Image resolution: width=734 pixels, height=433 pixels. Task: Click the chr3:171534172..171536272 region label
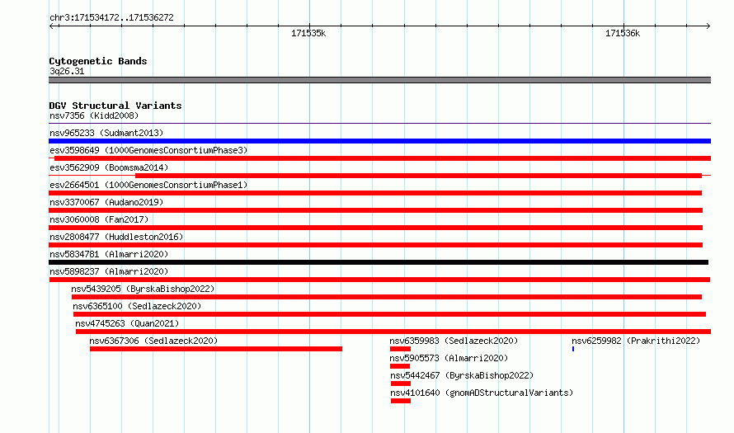tap(111, 17)
